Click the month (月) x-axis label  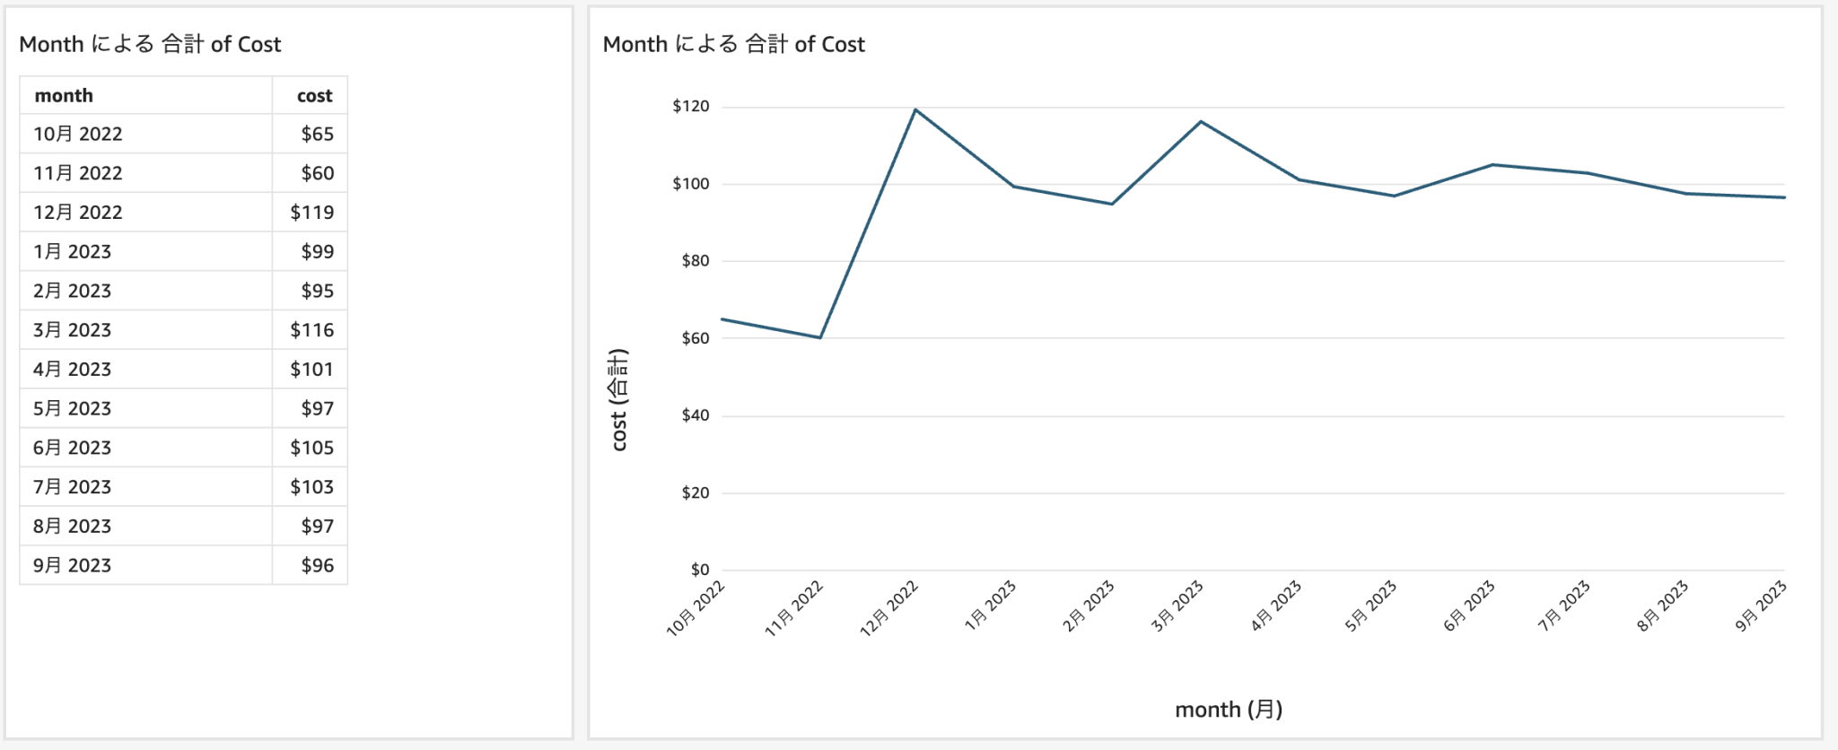pyautogui.click(x=1228, y=710)
